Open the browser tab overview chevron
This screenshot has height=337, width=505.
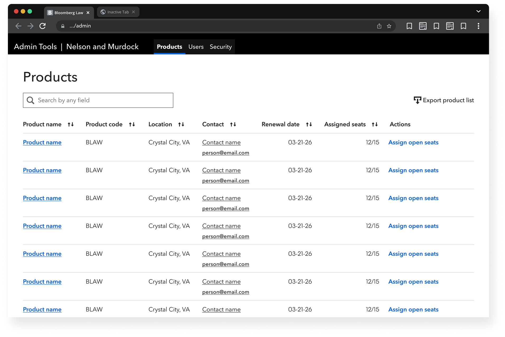click(479, 11)
